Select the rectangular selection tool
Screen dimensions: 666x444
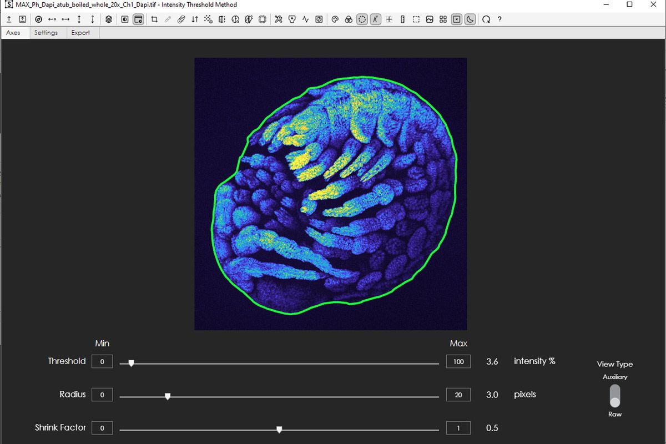416,19
